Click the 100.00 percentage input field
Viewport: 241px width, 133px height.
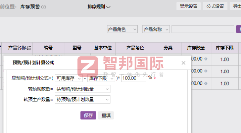pyautogui.click(x=134, y=78)
